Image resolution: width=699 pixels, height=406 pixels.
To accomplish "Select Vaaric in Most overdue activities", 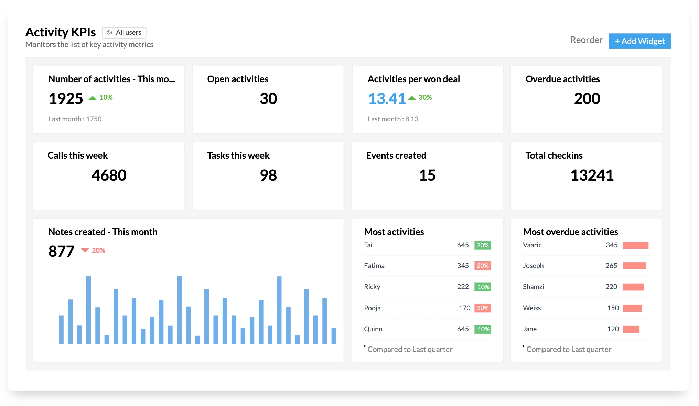I will (586, 245).
